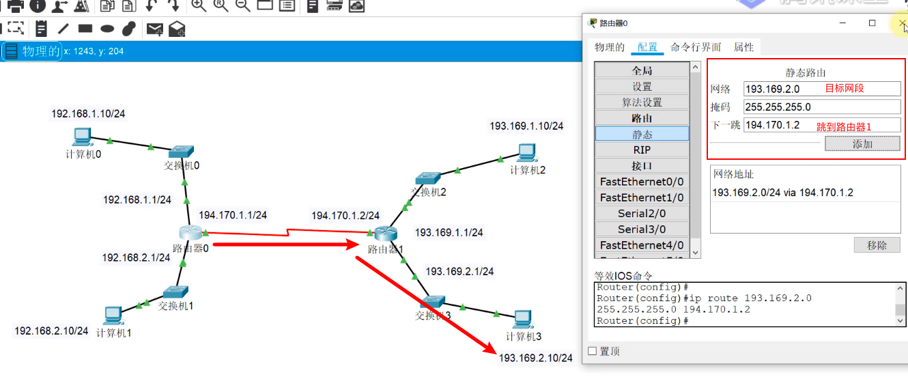Screen dimensions: 908x377
Task: Open the network information icon
Action: tap(38, 5)
